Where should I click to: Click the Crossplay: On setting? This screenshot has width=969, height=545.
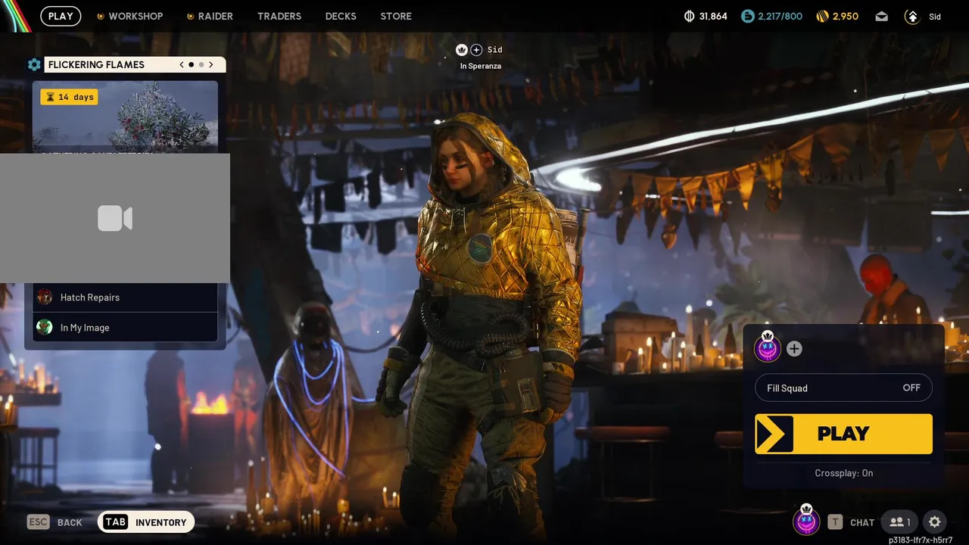843,473
